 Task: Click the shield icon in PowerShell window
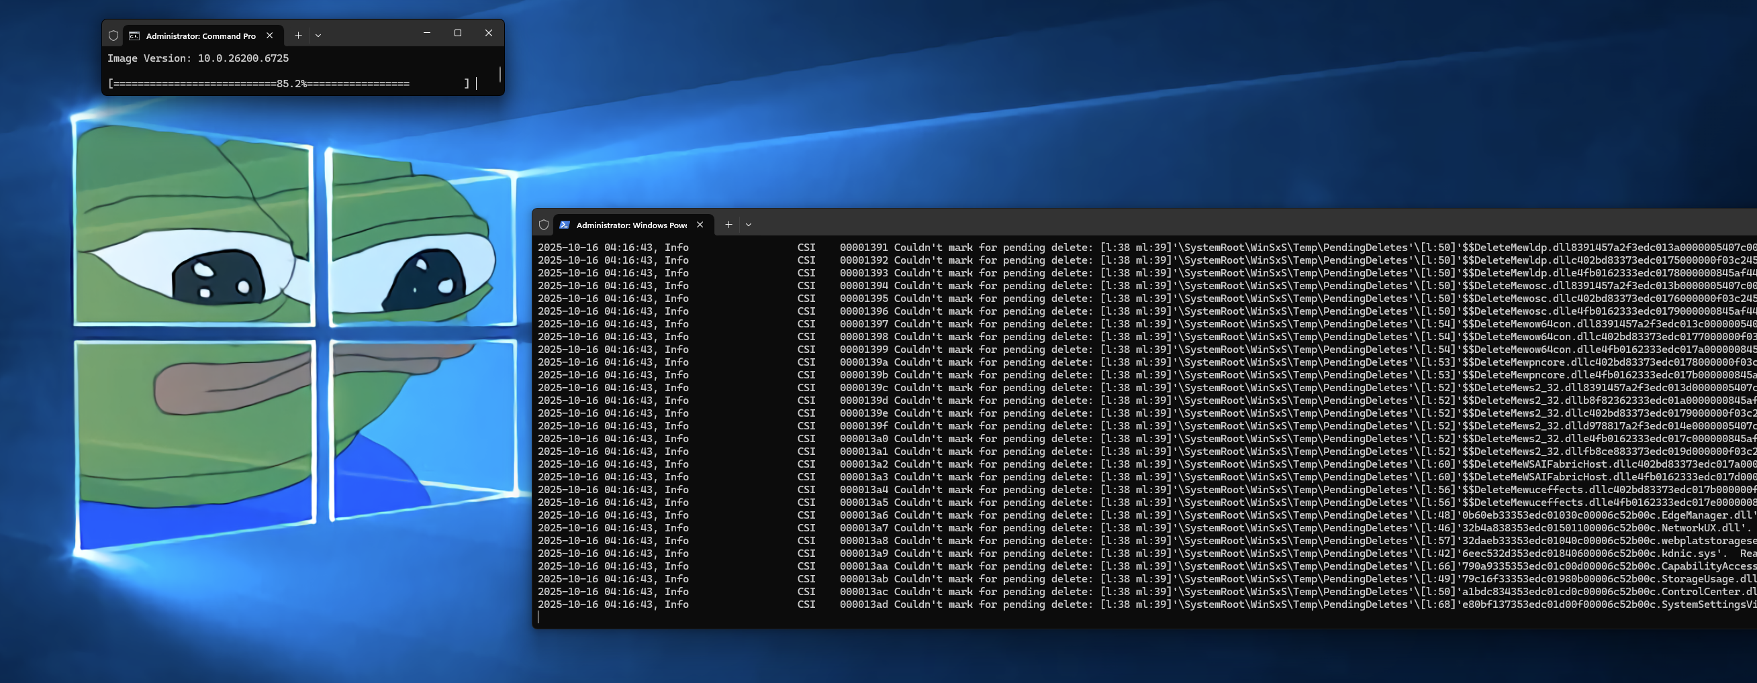(544, 225)
